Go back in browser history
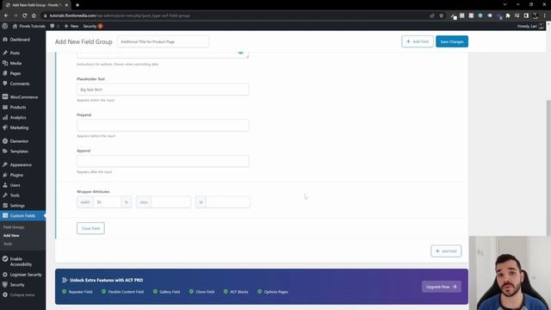Screen dimensions: 551x310 pyautogui.click(x=6, y=15)
